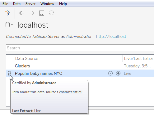Open the Data menu
Screen dimensions: 154x118
click(17, 4)
